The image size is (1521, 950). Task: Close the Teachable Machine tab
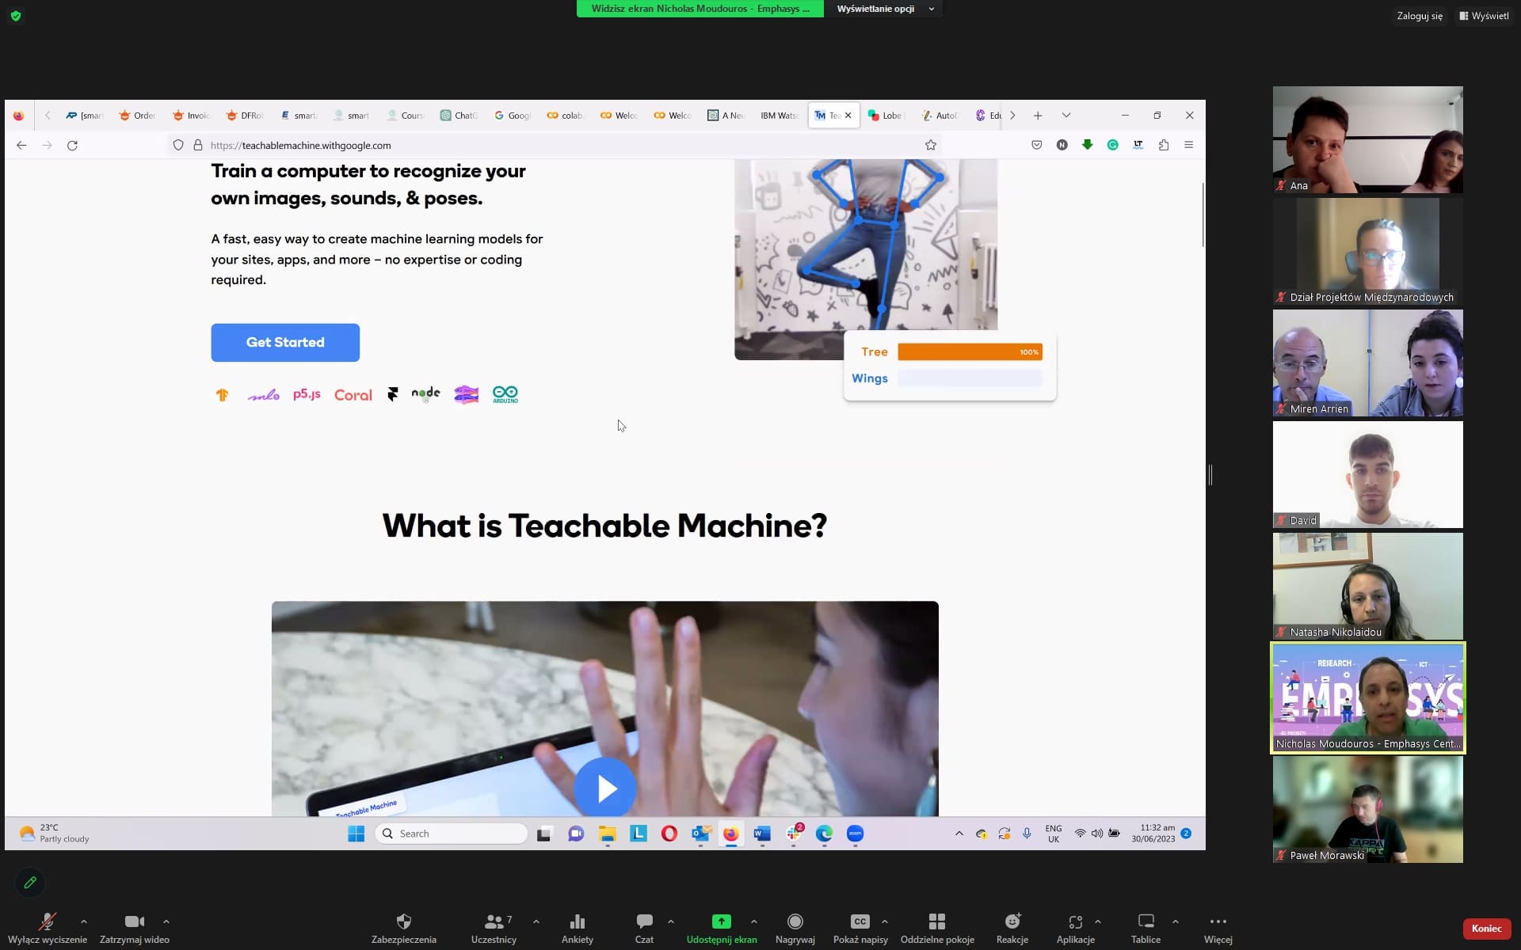(848, 116)
